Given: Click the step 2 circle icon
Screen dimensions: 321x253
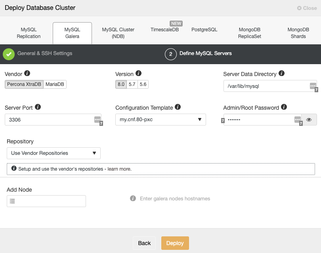Looking at the screenshot, I should click(x=170, y=54).
